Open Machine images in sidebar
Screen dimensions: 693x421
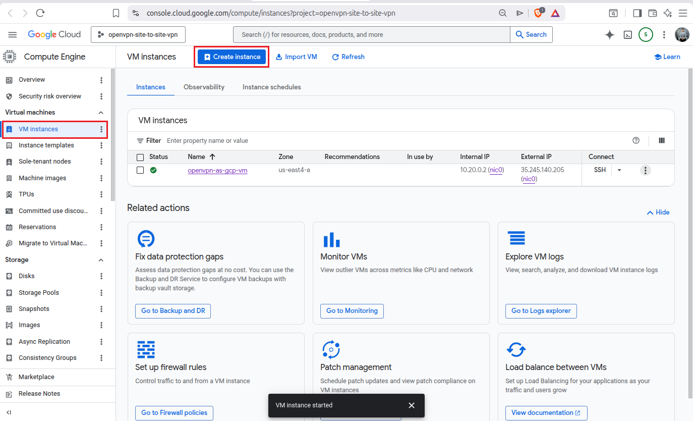click(x=42, y=178)
